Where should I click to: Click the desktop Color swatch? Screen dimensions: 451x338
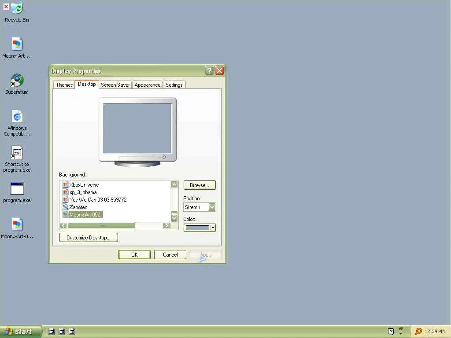coord(197,228)
